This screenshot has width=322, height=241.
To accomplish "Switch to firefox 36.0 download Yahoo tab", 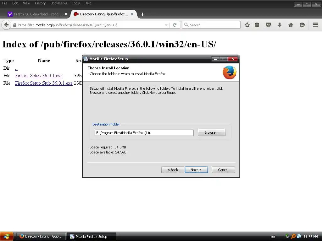I will [x=37, y=14].
